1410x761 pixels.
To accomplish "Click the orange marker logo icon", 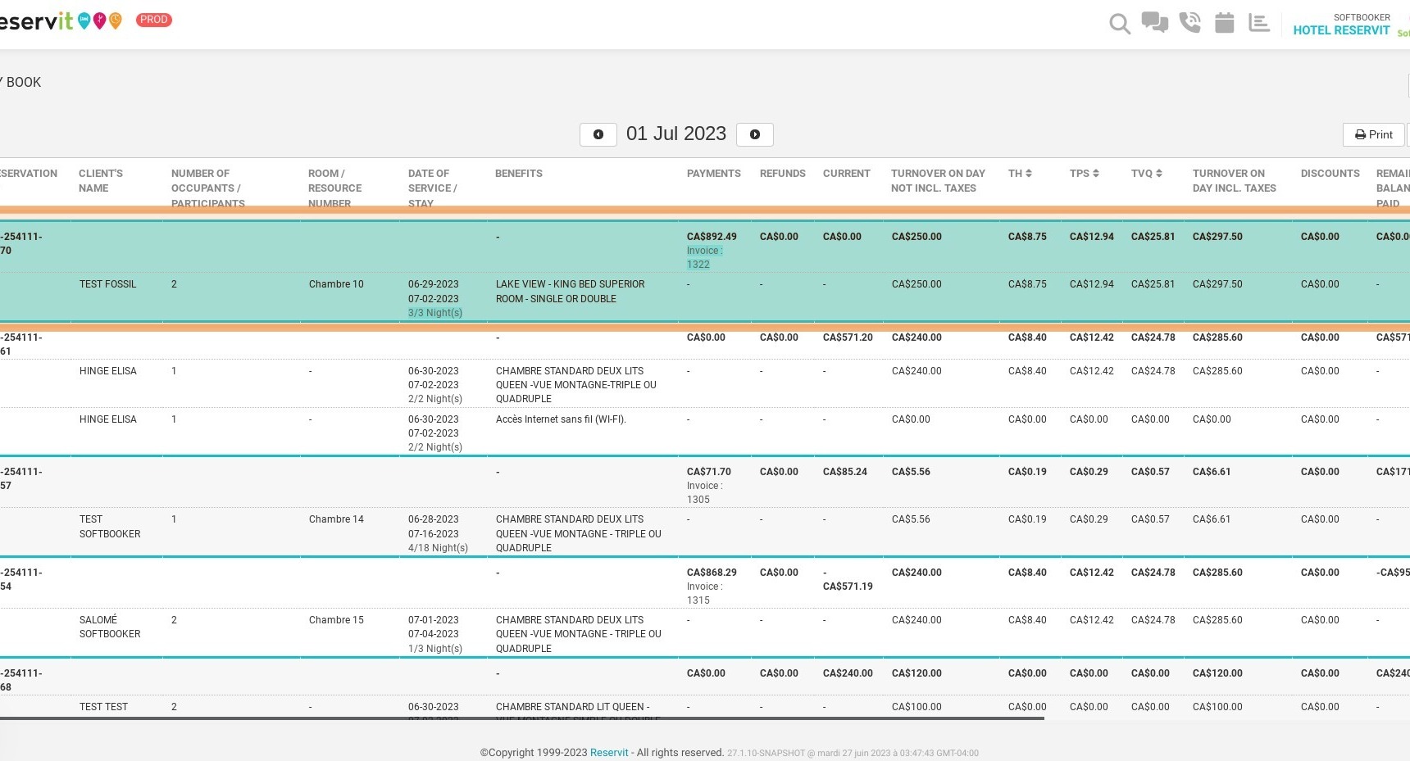I will [x=116, y=20].
